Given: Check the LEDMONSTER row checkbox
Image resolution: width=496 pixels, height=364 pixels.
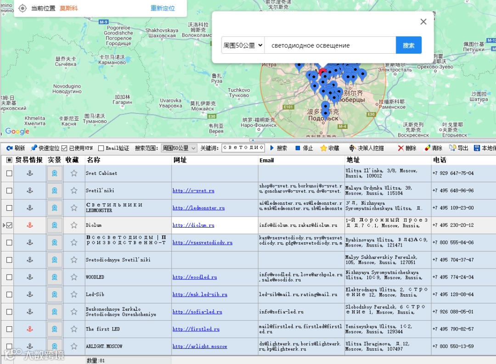Looking at the screenshot, I should point(9,208).
